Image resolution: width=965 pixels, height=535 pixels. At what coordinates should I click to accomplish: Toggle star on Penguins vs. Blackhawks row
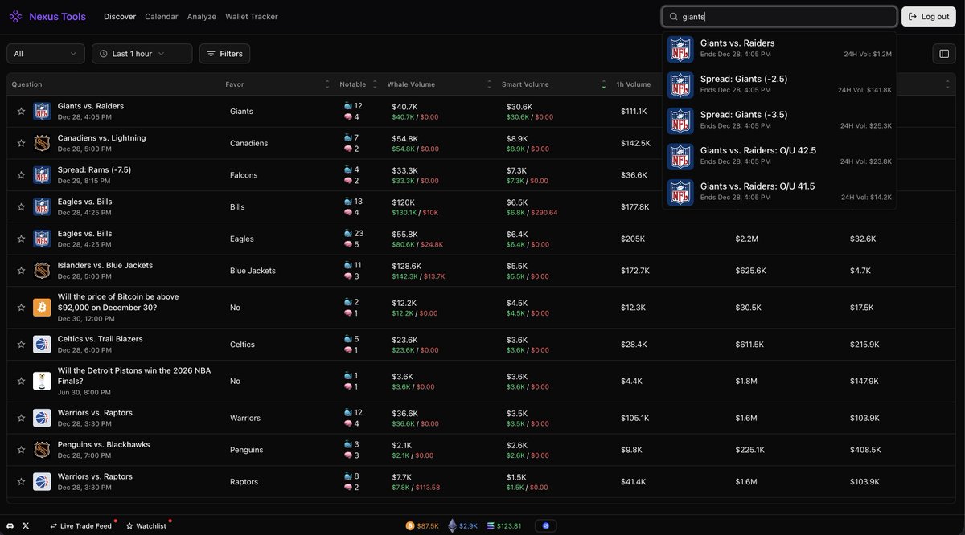click(21, 450)
